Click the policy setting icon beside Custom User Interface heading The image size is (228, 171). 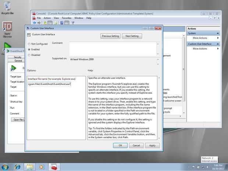(x=29, y=35)
